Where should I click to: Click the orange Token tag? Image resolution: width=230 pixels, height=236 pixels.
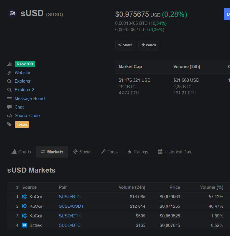tap(22, 124)
